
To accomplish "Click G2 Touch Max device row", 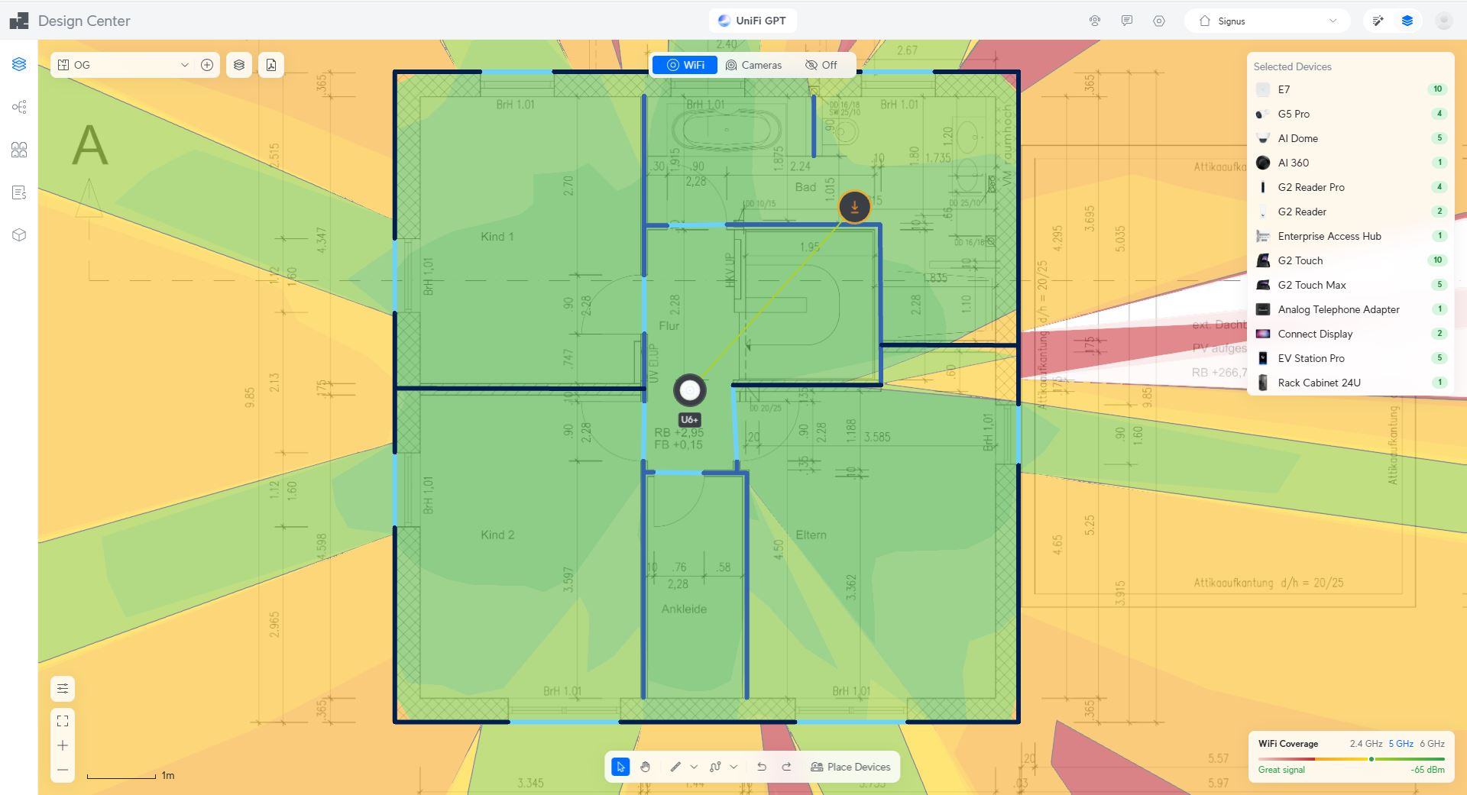I will point(1350,285).
